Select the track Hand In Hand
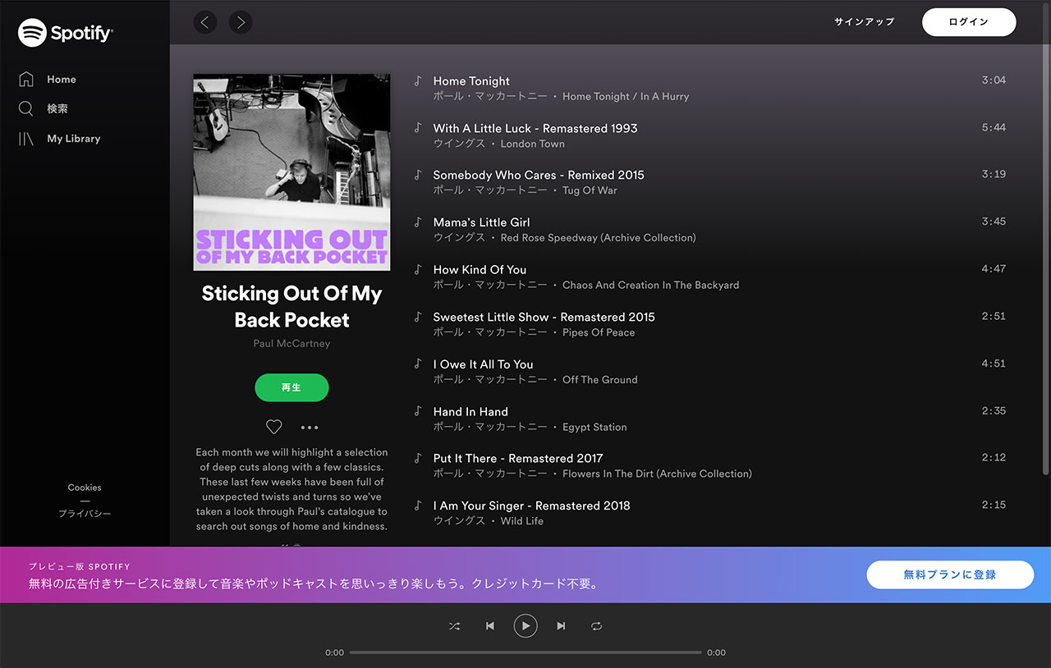Screen dimensions: 1051x668 470,411
